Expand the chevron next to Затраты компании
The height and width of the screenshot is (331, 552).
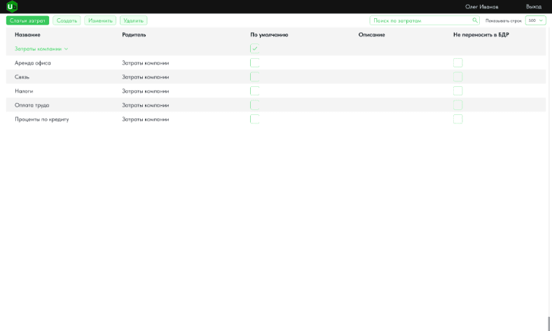pos(67,49)
